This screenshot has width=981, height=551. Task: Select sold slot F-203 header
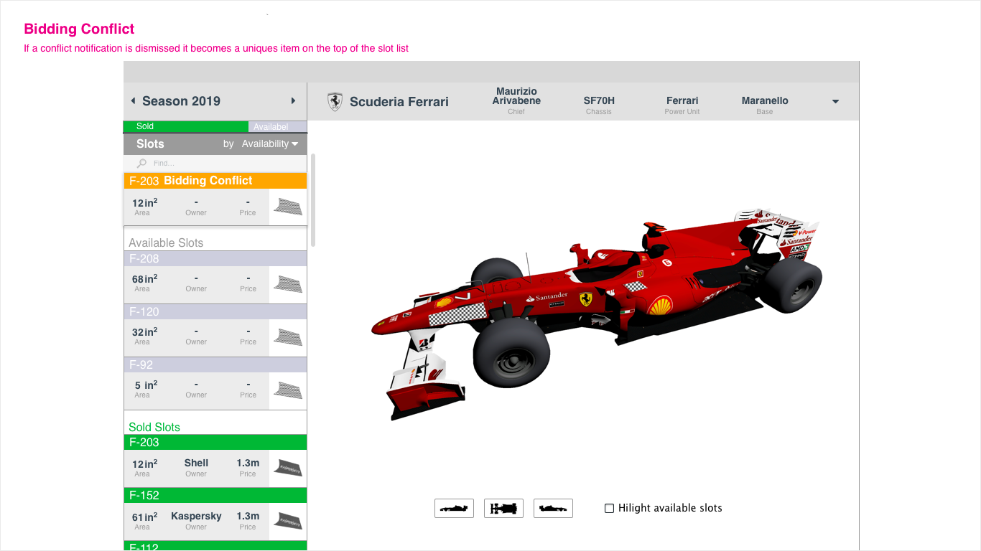click(215, 442)
